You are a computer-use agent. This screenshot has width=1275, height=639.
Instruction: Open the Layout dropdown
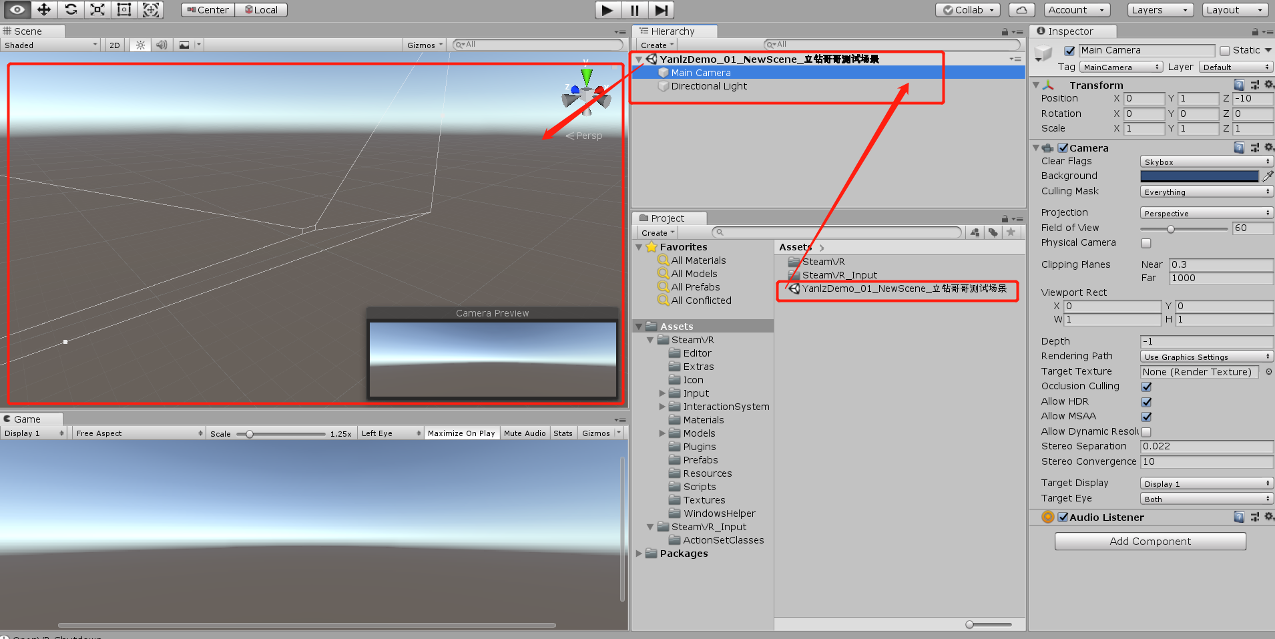point(1234,9)
